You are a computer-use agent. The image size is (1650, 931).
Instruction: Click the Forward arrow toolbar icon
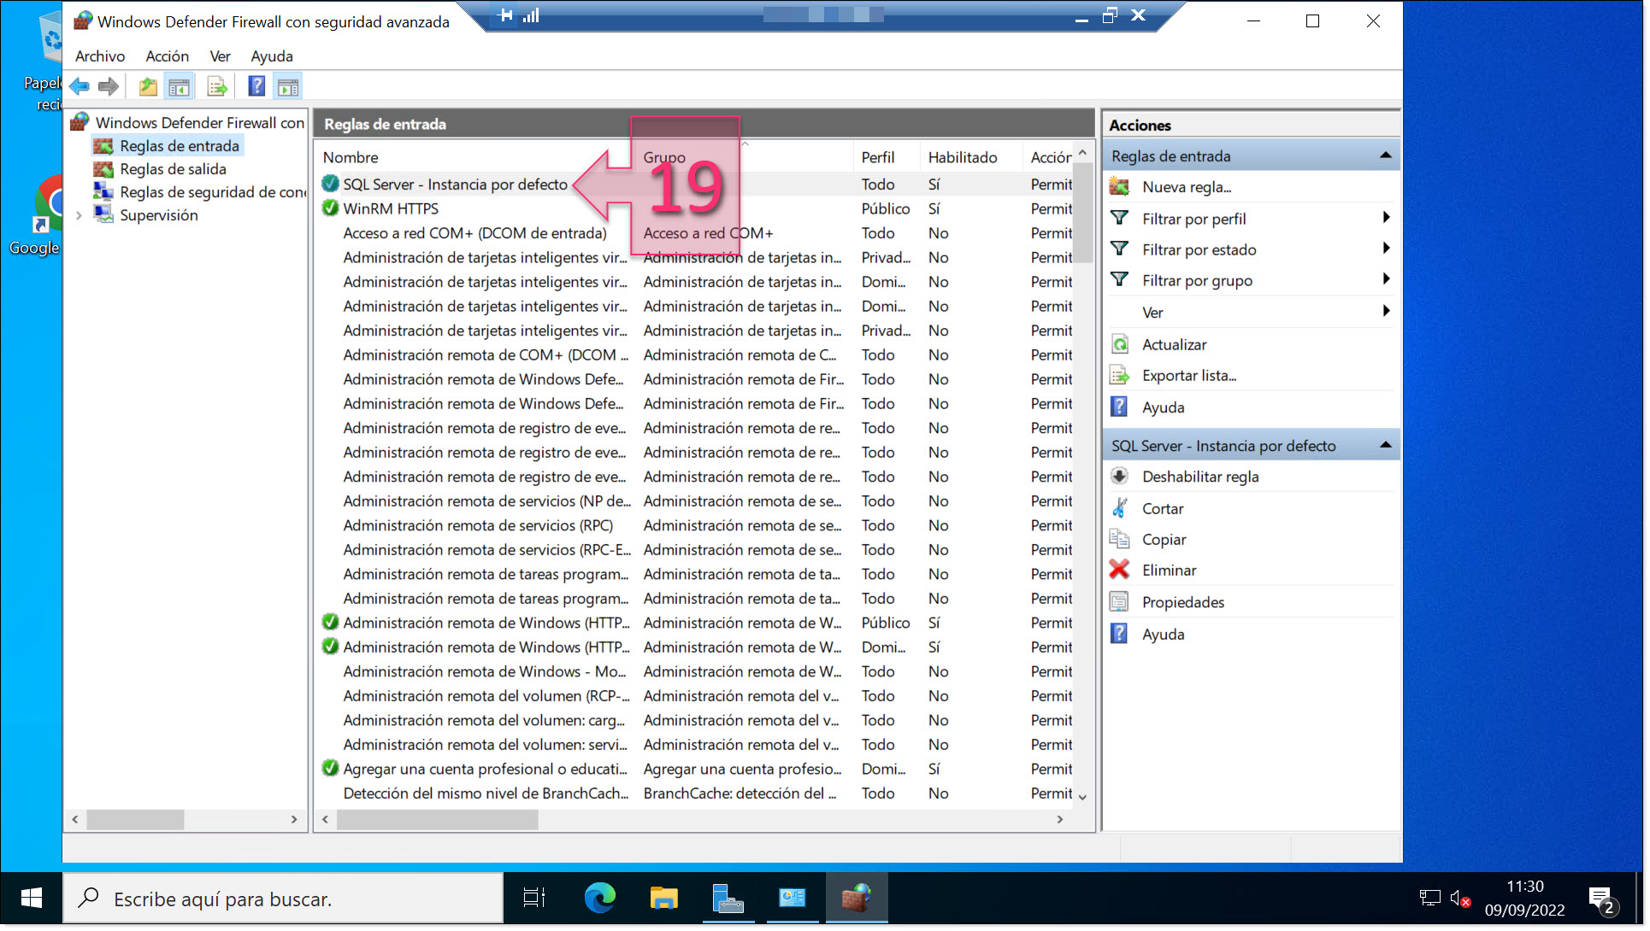pyautogui.click(x=108, y=86)
